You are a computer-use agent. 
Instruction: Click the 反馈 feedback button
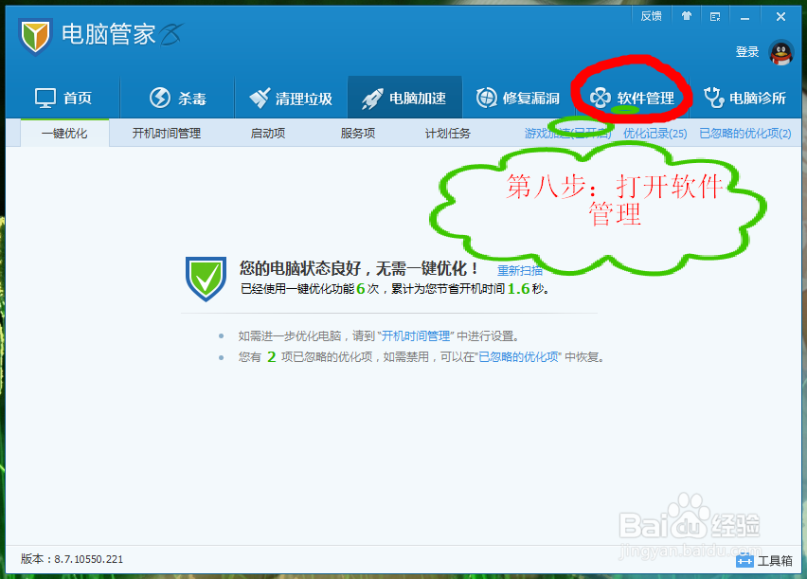[651, 16]
